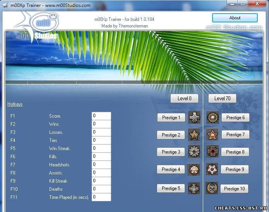
Task: Click the Prestige 6 emblem icon
Action: click(212, 118)
